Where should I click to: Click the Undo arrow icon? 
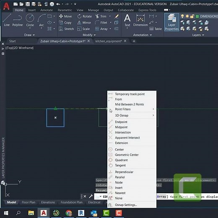click(58, 4)
